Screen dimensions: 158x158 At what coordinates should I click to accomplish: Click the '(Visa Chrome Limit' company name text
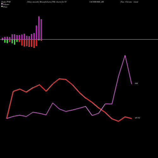[129, 2]
